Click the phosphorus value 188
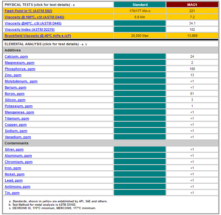221x215 pixels. pos(192,69)
